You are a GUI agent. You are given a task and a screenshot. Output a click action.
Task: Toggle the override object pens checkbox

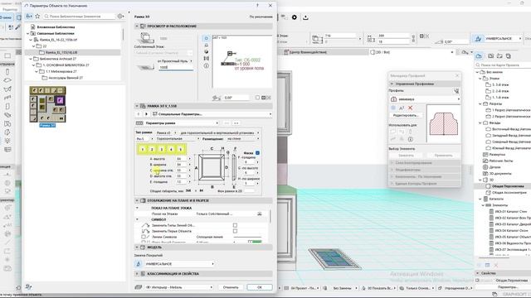coord(235,231)
